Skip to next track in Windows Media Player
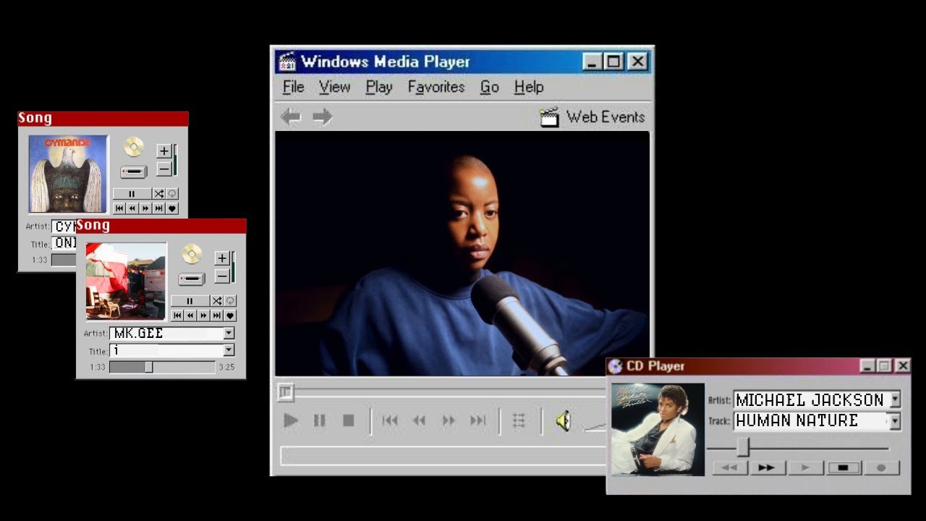The height and width of the screenshot is (521, 926). click(x=478, y=420)
